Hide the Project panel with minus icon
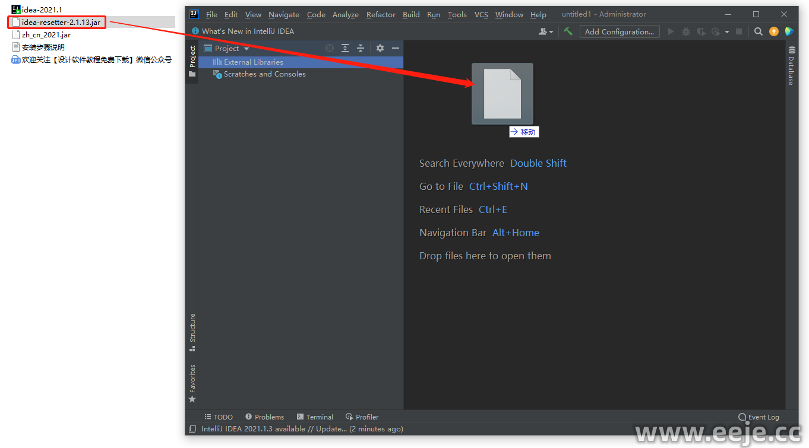Screen dimensions: 809x448 (x=396, y=49)
